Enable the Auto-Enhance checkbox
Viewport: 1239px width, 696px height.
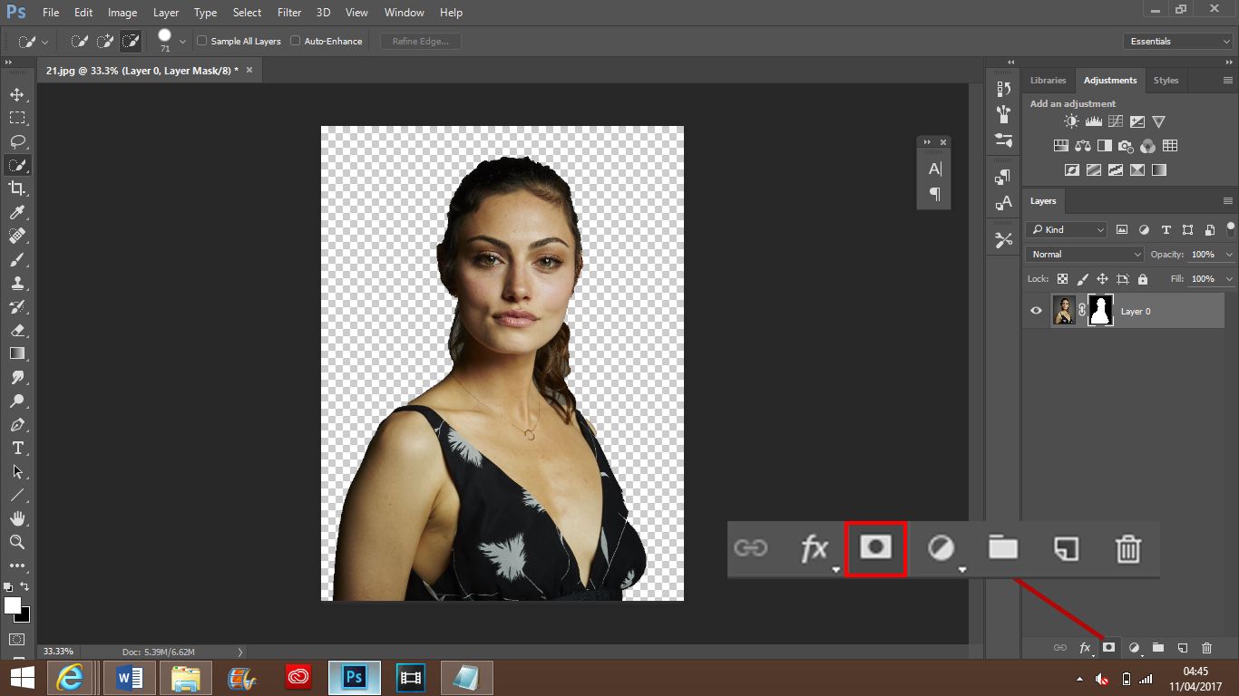tap(296, 41)
